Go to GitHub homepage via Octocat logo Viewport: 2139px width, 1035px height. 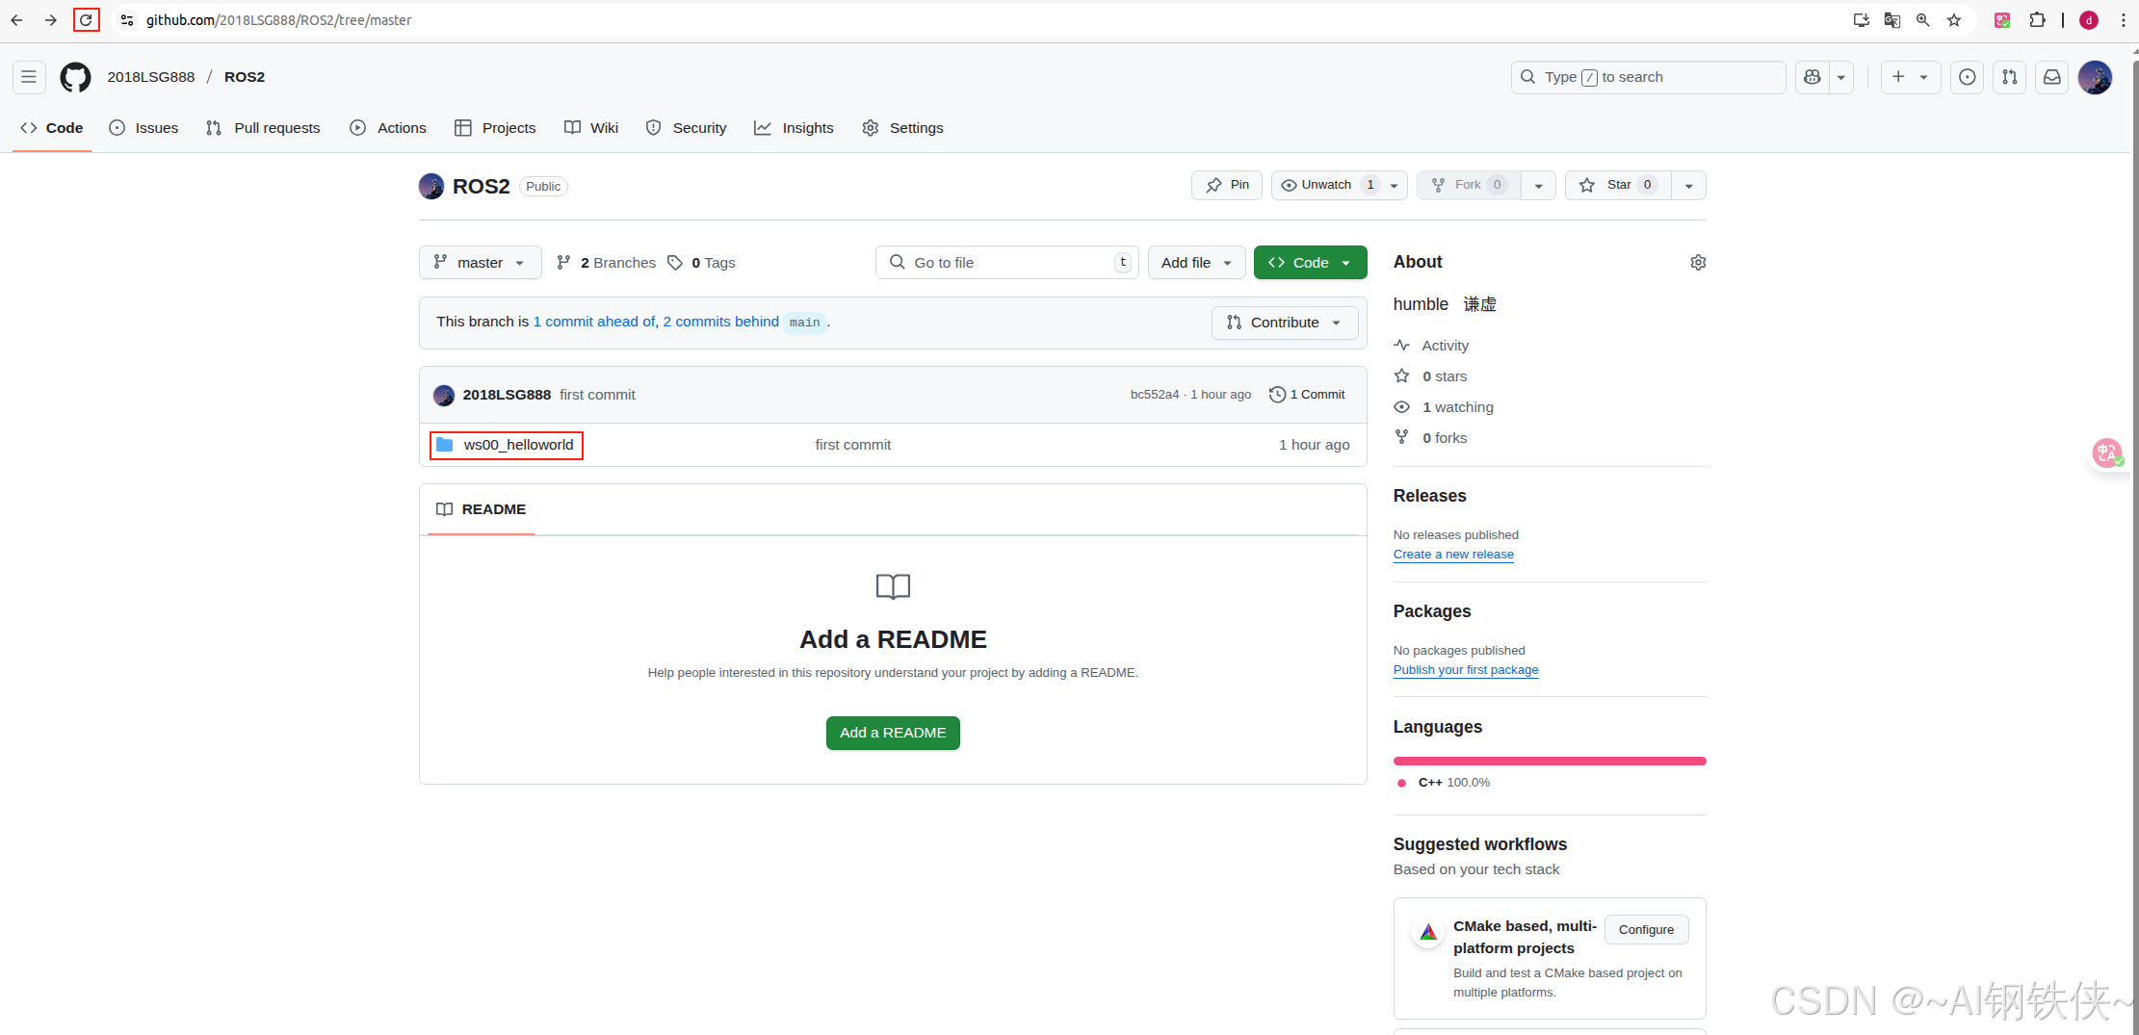75,77
